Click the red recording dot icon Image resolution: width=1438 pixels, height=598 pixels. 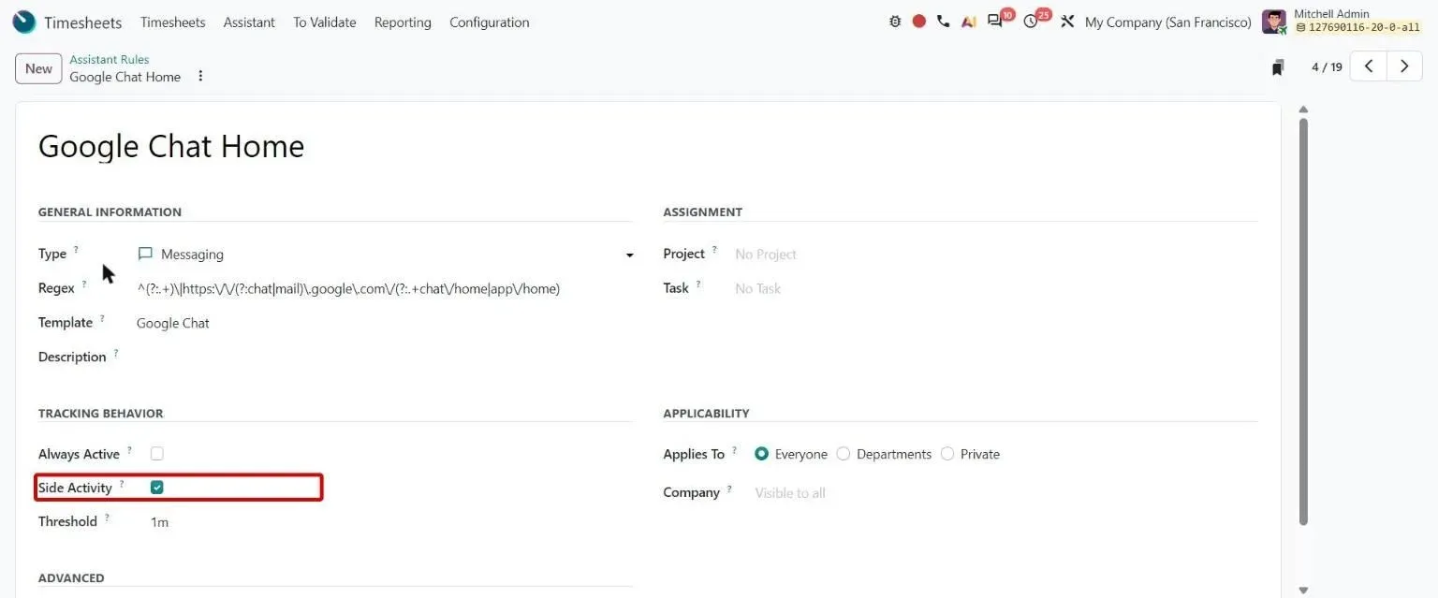click(x=919, y=22)
